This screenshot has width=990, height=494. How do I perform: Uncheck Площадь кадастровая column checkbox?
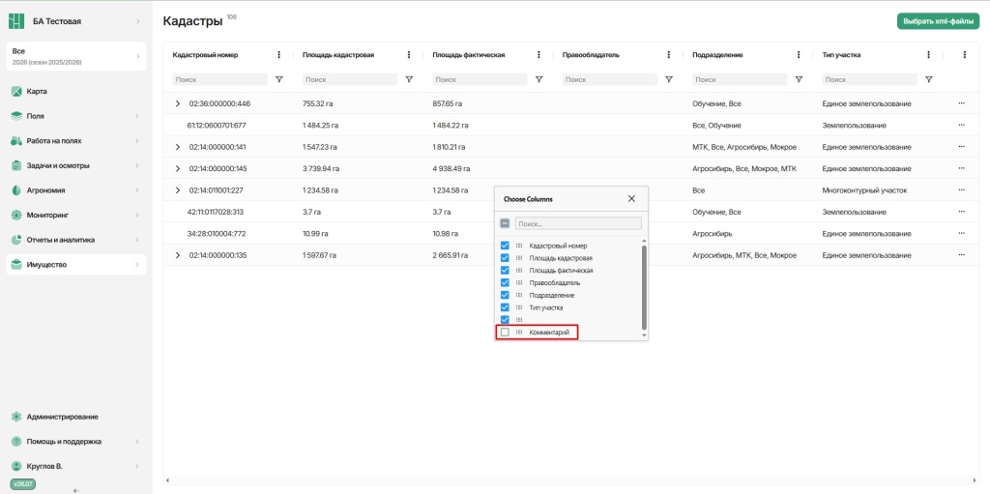point(505,258)
